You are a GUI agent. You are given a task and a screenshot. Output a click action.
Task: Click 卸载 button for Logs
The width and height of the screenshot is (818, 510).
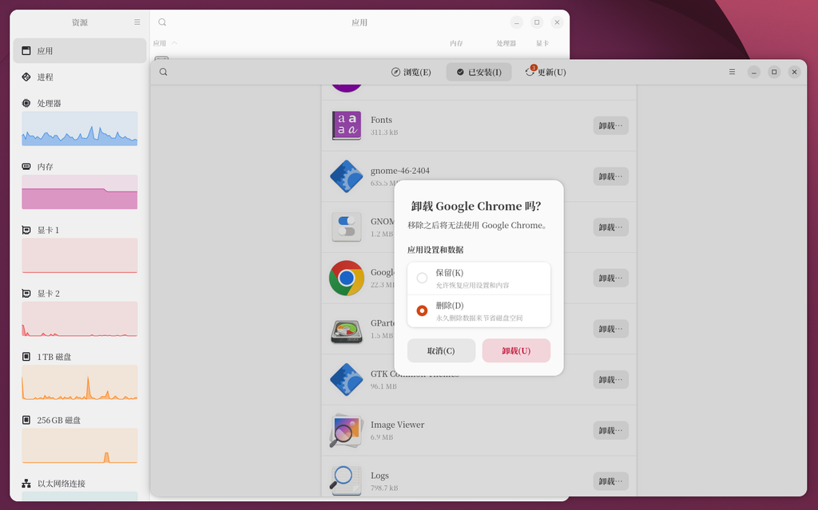[610, 481]
